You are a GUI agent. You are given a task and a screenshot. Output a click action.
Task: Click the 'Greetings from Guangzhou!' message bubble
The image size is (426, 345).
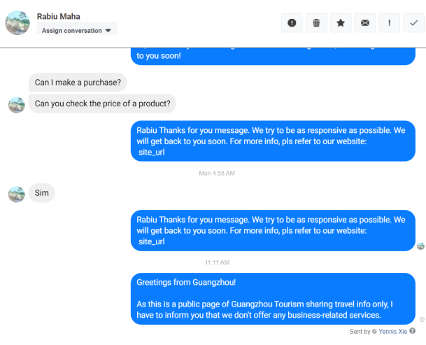click(274, 299)
